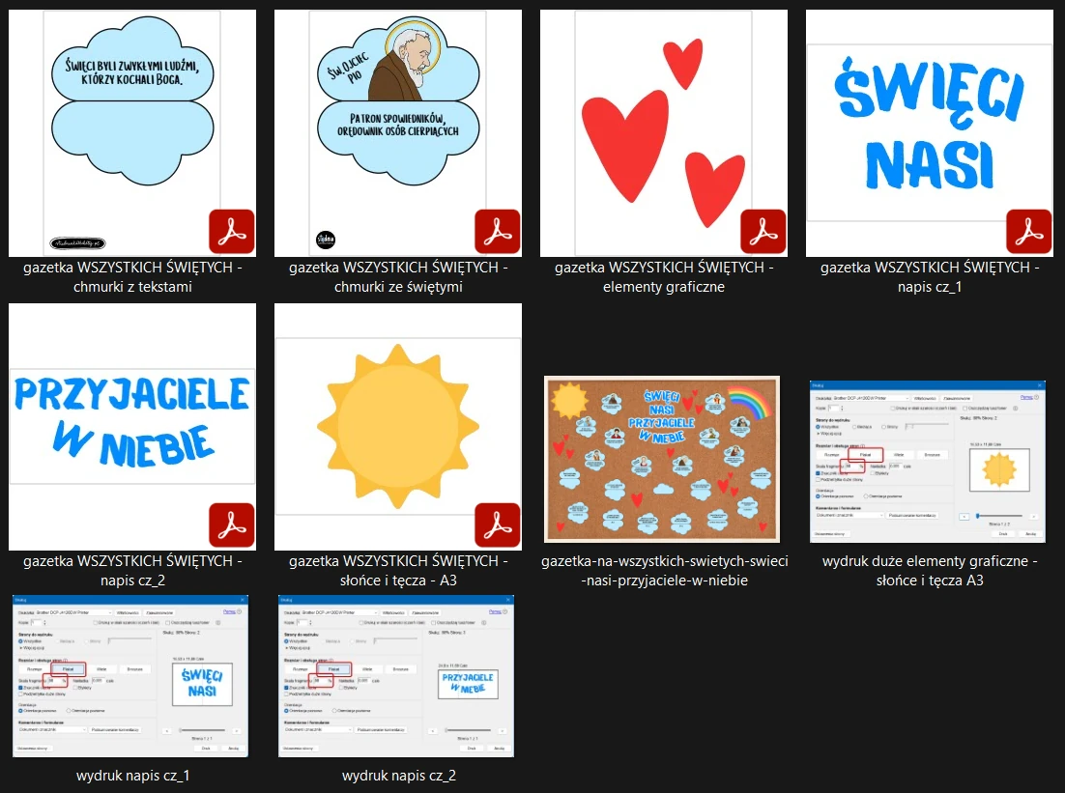Click the file name ending 'chmurki z tekstami'
Screen dimensions: 1065x793
(132, 277)
